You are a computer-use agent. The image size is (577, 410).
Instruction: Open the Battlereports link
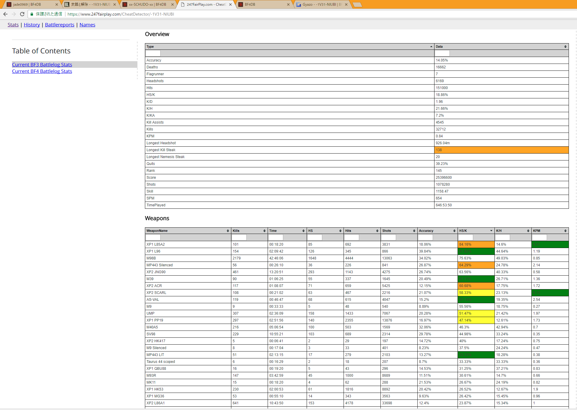coord(59,25)
